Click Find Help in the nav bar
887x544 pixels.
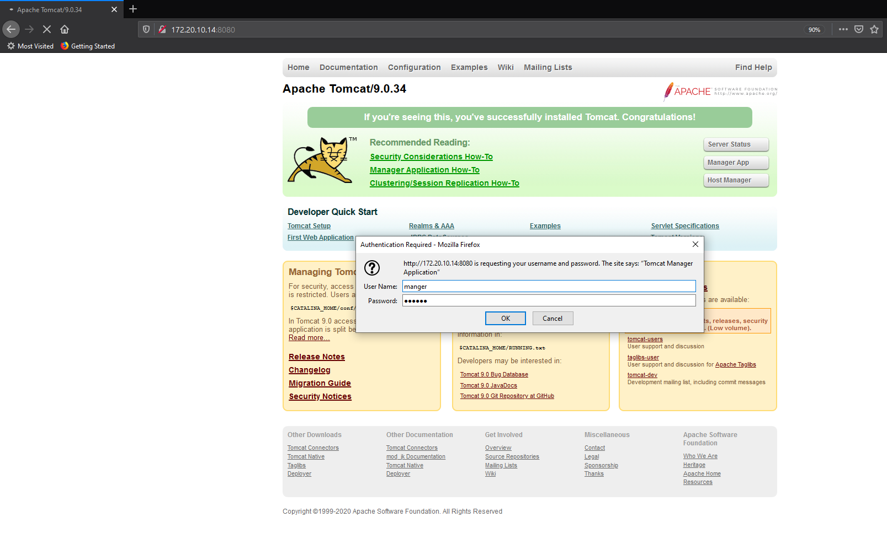tap(753, 67)
